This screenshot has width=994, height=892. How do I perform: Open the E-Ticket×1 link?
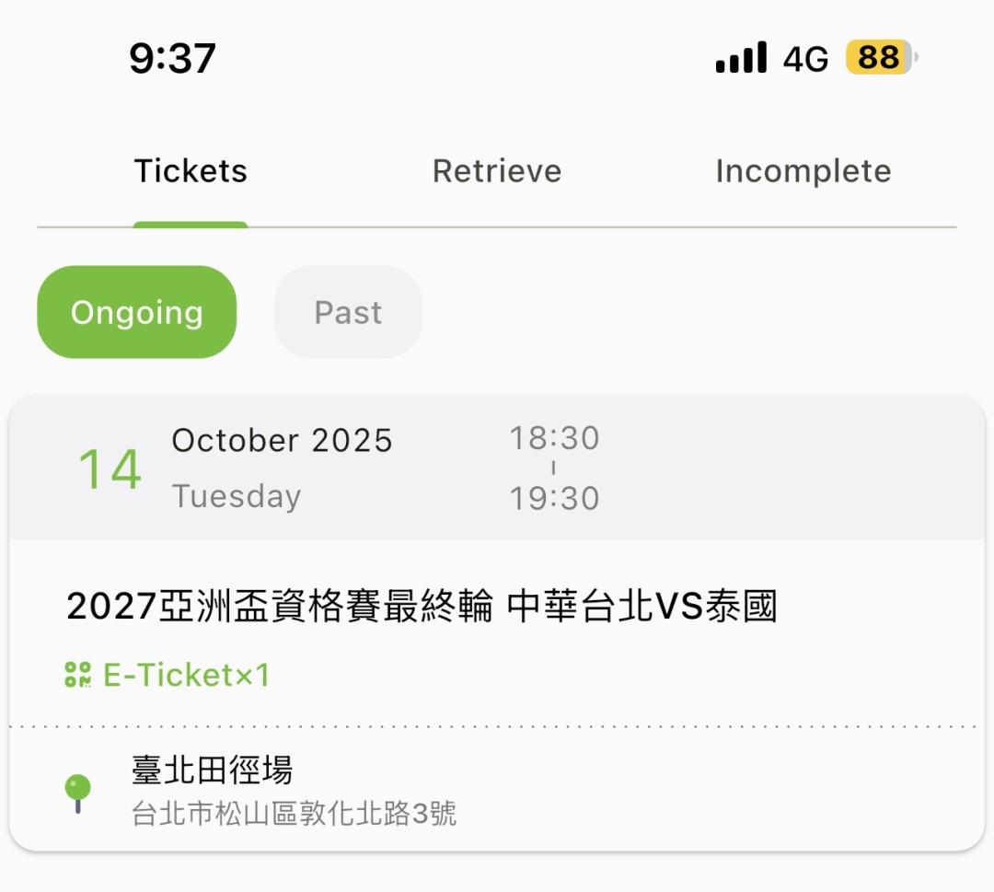point(186,675)
